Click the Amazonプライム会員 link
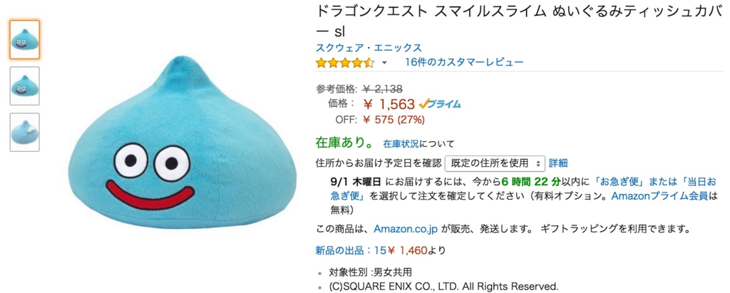The width and height of the screenshot is (730, 293). (659, 195)
